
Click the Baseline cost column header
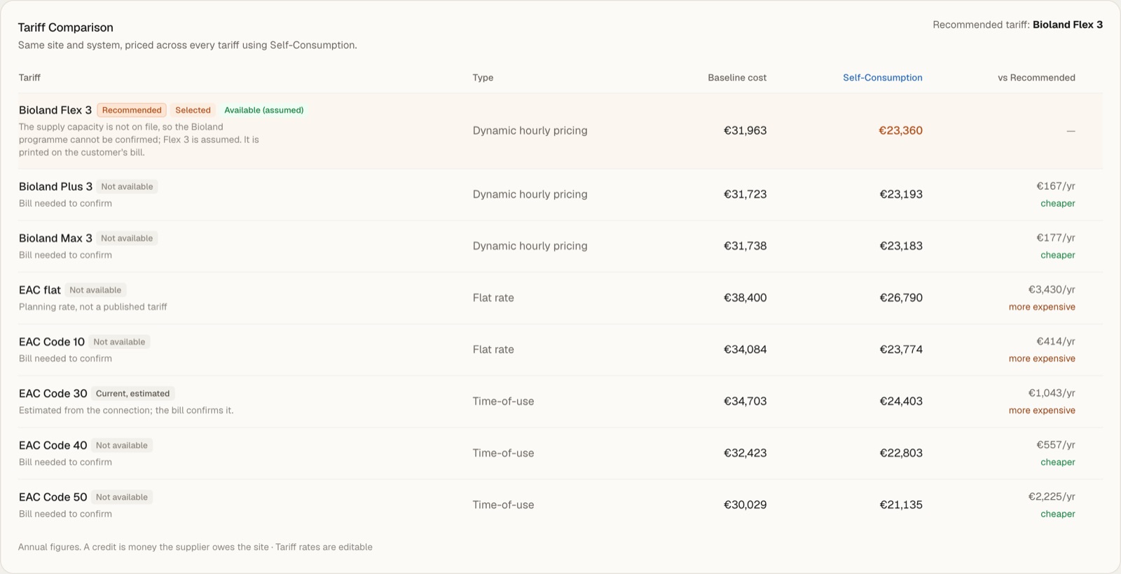(737, 78)
